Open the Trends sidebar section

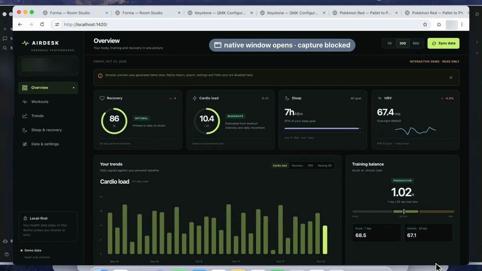tap(48, 116)
